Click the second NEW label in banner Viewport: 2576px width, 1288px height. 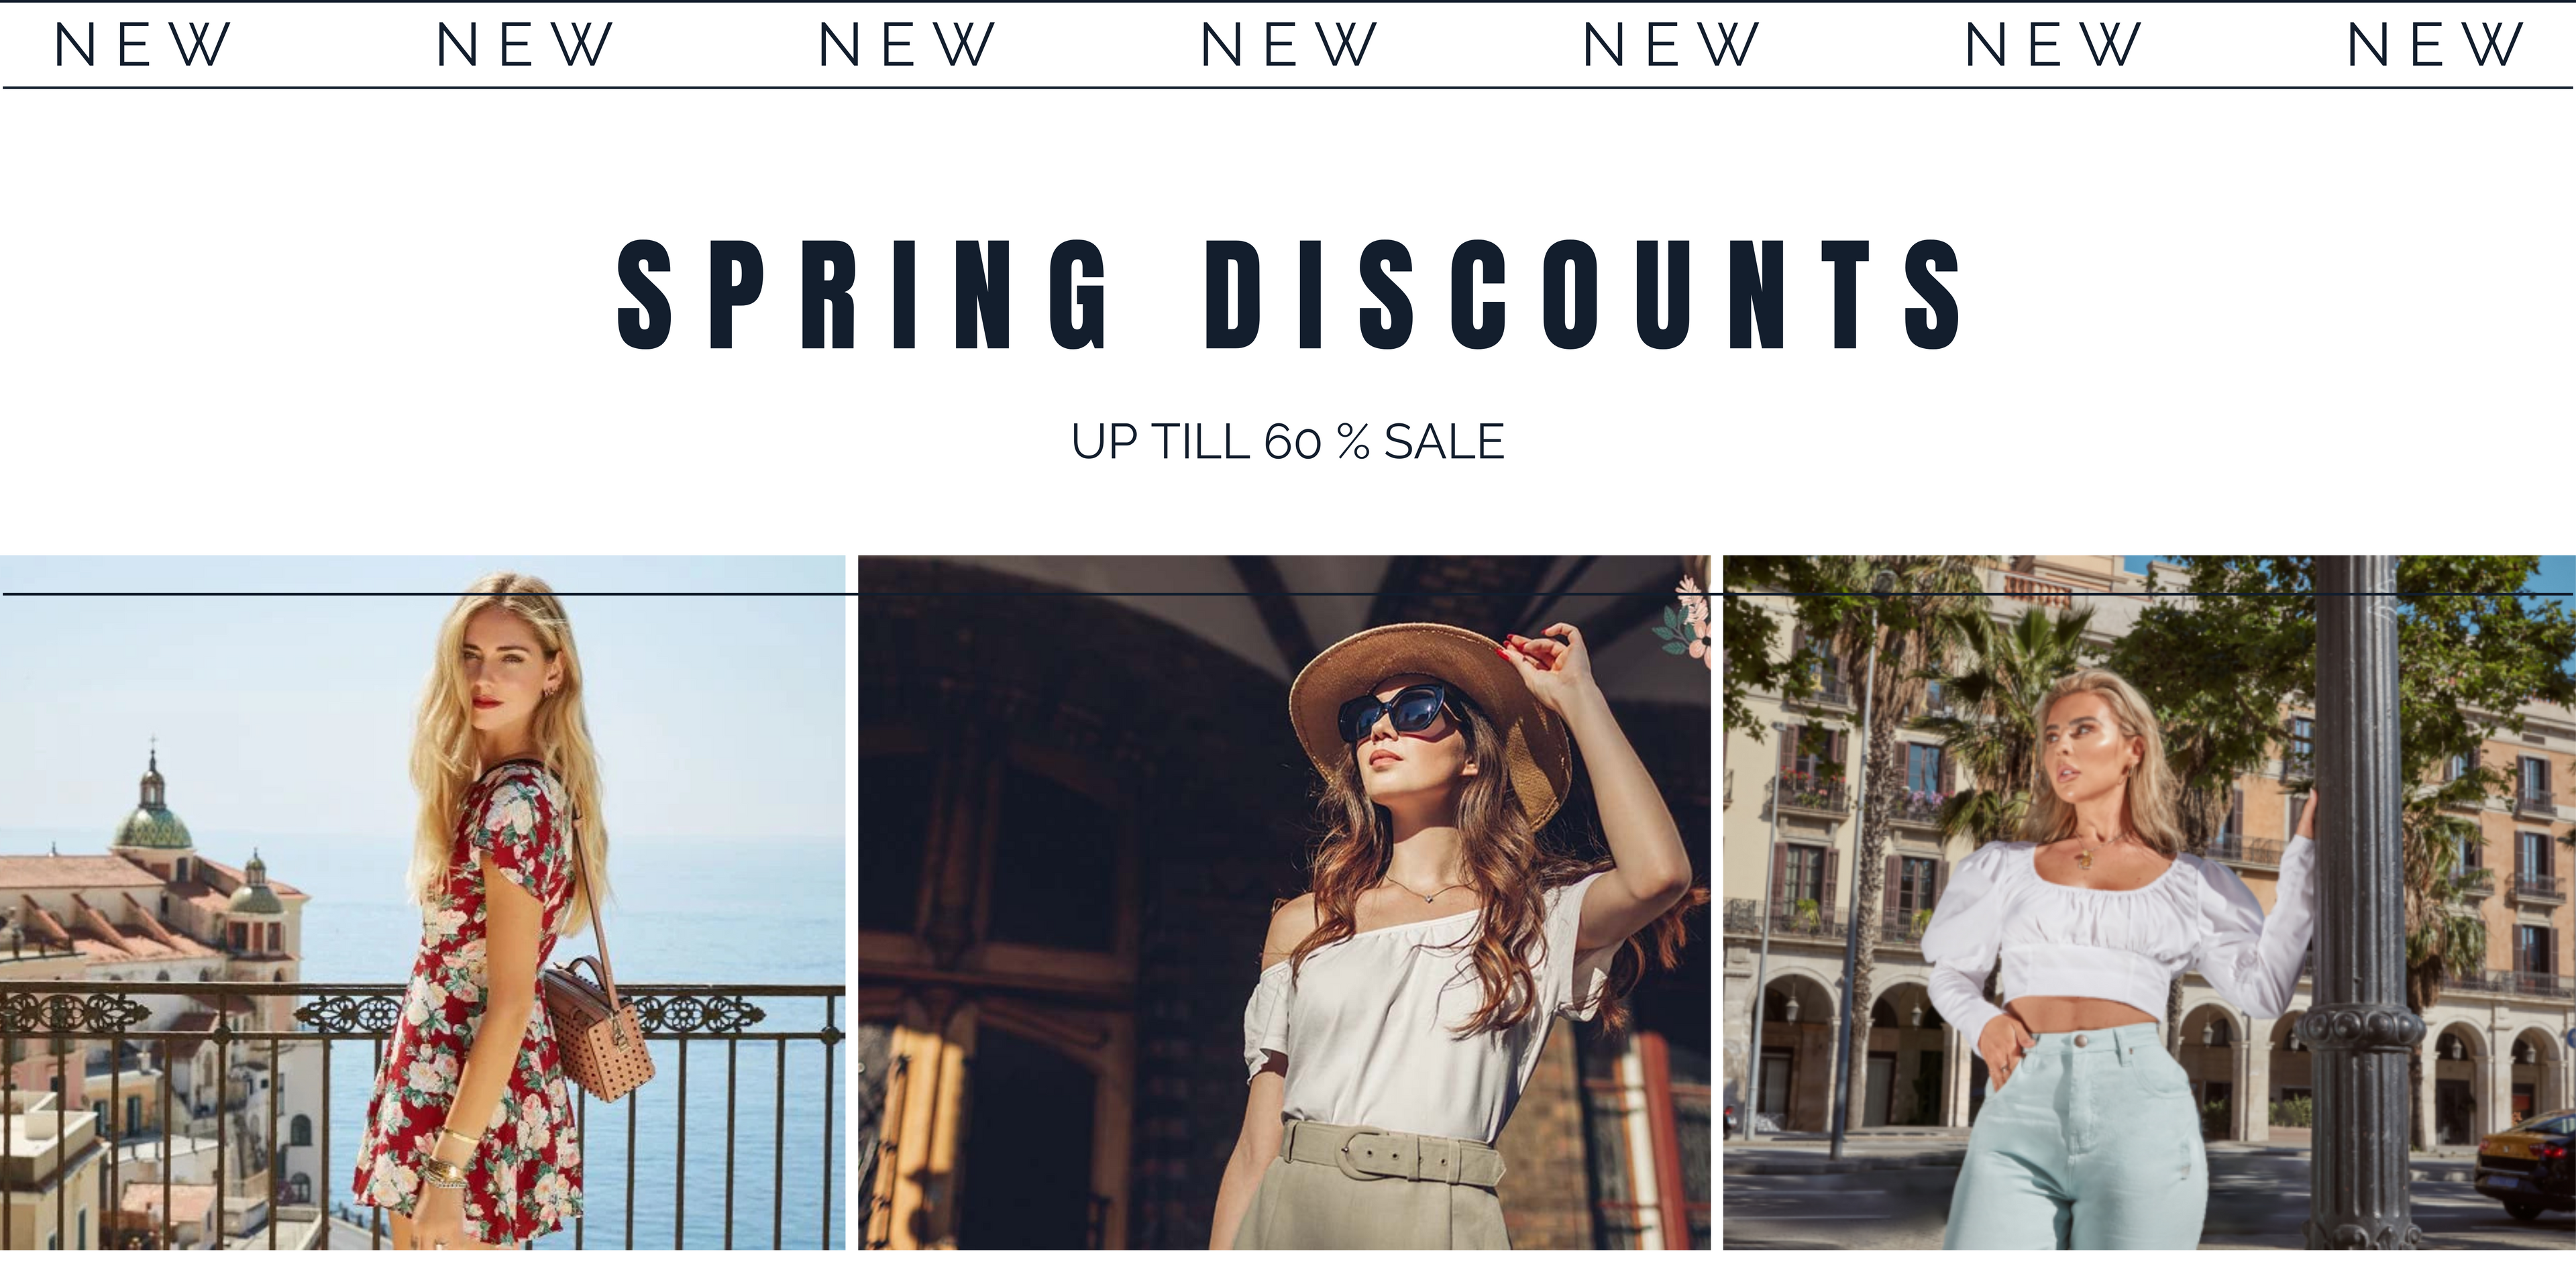(524, 45)
